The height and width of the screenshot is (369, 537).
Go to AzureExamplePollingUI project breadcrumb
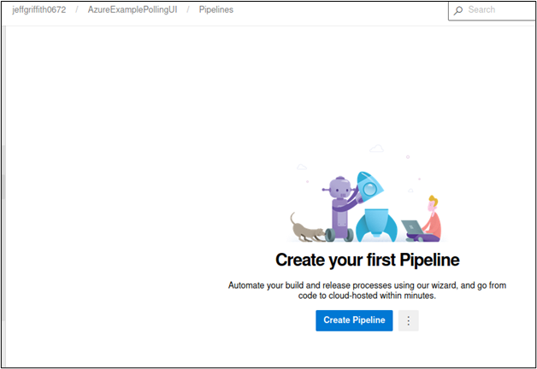(133, 9)
